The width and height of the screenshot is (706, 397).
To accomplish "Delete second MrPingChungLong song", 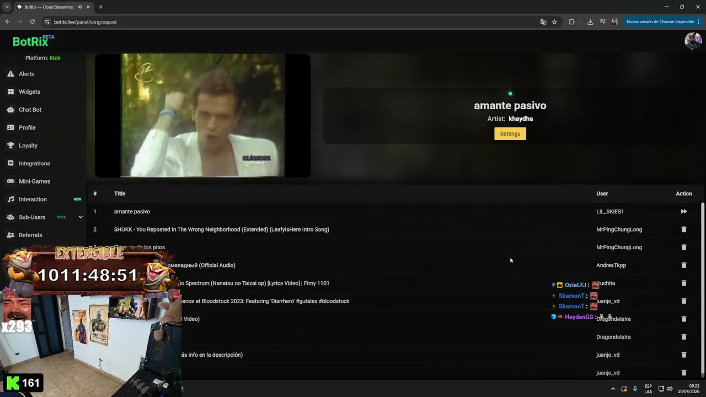I will 683,247.
